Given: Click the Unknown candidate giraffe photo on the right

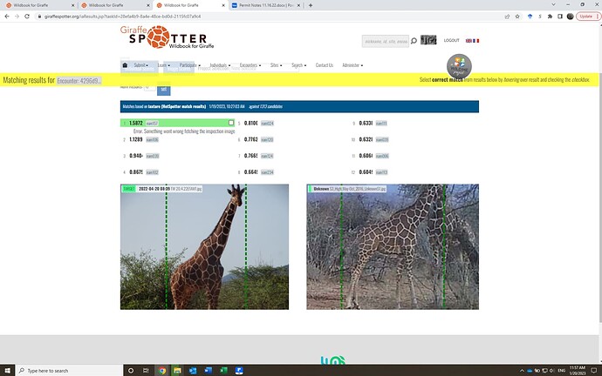Looking at the screenshot, I should [x=393, y=247].
